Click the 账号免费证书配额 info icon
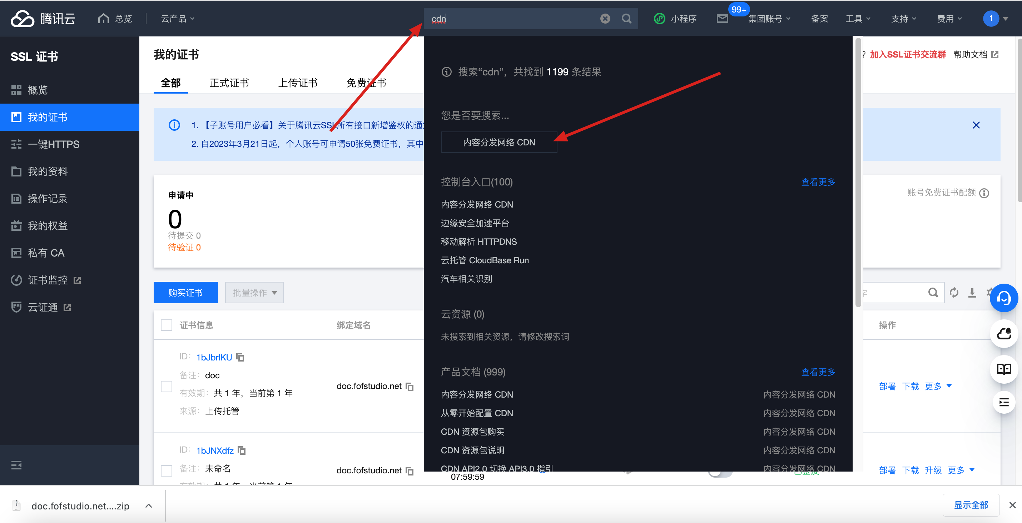The image size is (1022, 523). [x=984, y=193]
